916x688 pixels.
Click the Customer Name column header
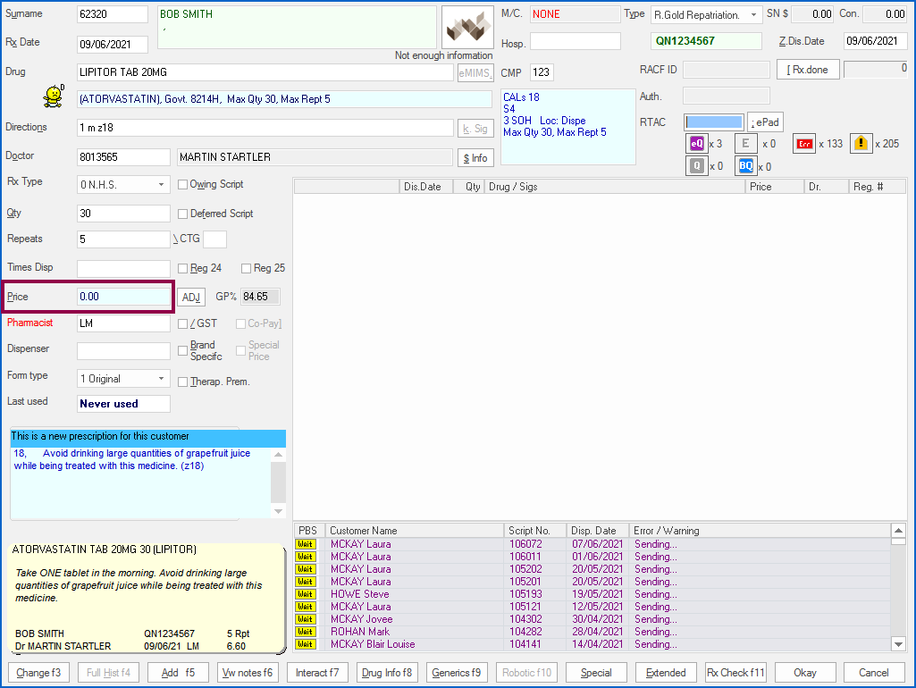coord(414,531)
